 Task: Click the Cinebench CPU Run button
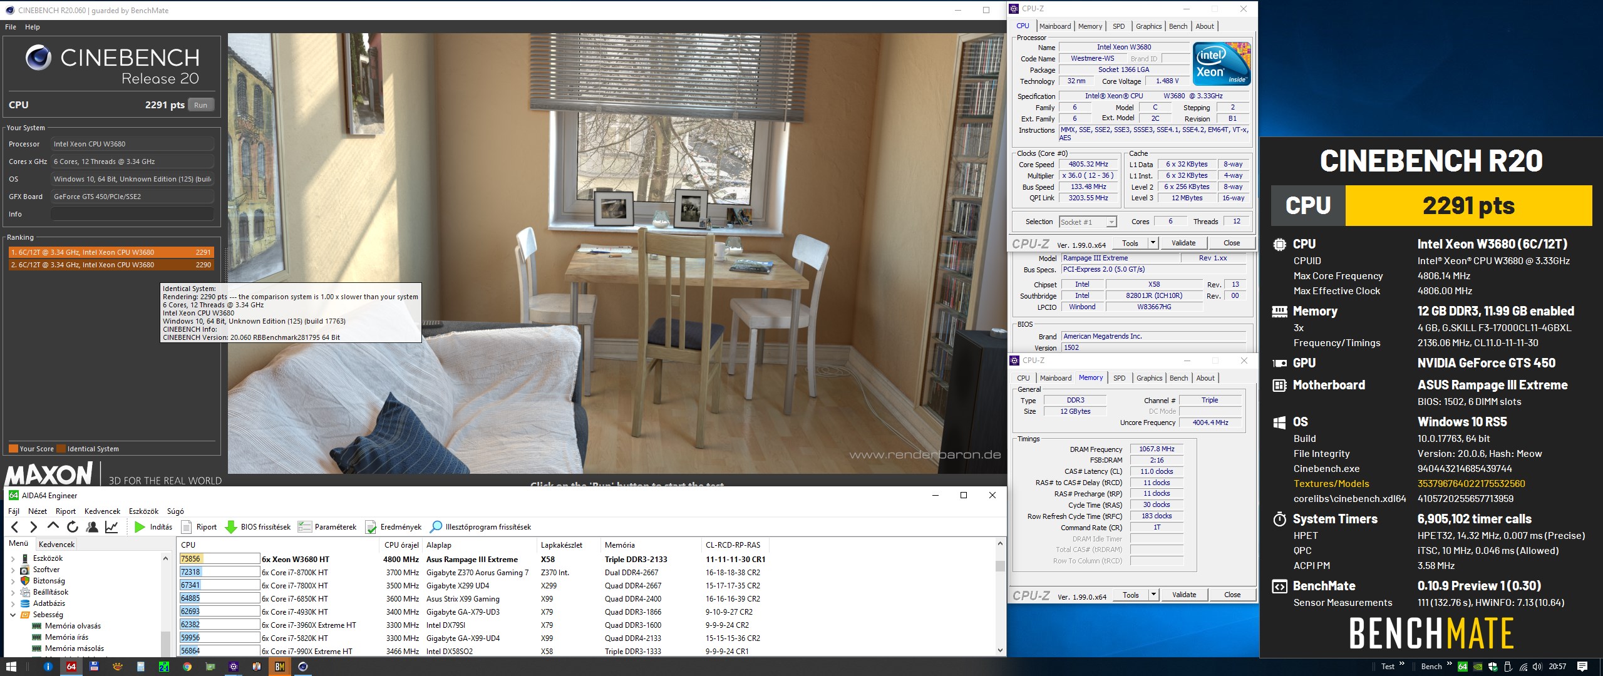(x=200, y=105)
